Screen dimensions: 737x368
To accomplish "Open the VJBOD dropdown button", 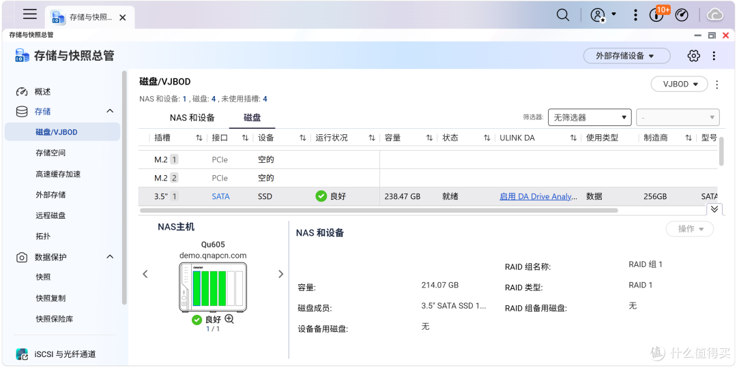I will (679, 84).
